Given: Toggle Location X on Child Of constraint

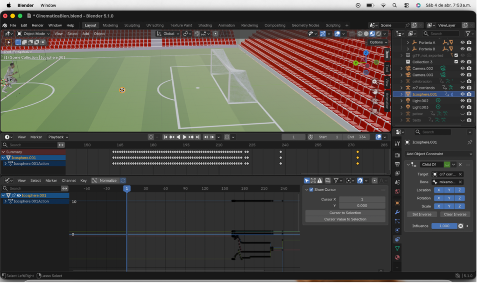Looking at the screenshot, I should tap(438, 190).
